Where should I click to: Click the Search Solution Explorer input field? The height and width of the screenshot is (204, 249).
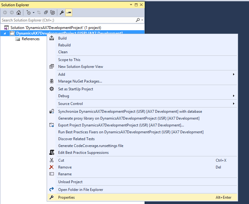[x=67, y=20]
